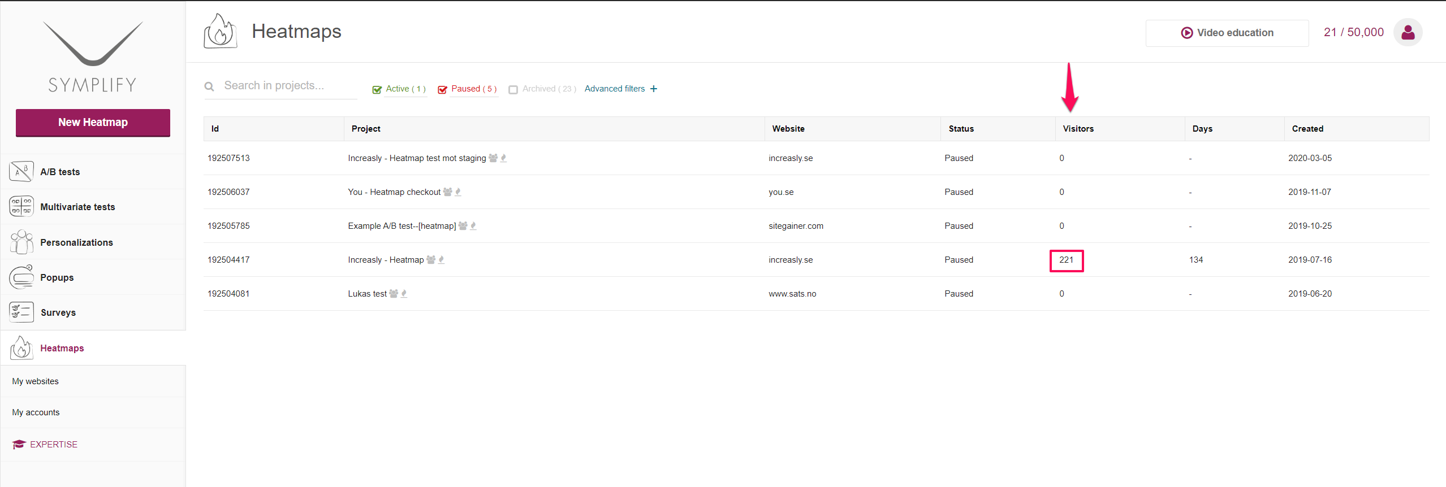Viewport: 1446px width, 487px height.
Task: Go to Personalizations
Action: (x=93, y=242)
